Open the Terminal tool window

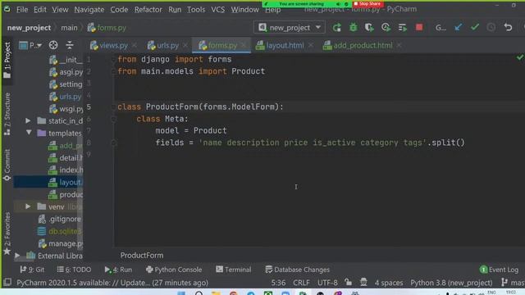[234, 270]
